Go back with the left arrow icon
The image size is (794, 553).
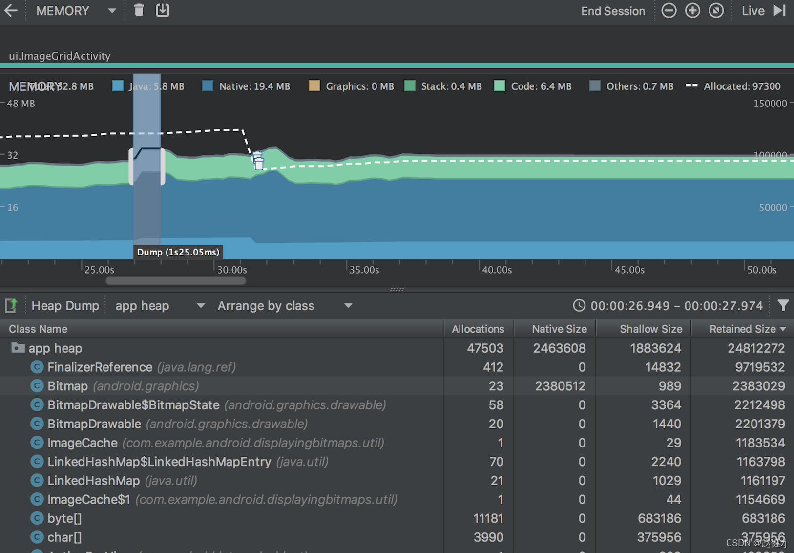pyautogui.click(x=11, y=11)
